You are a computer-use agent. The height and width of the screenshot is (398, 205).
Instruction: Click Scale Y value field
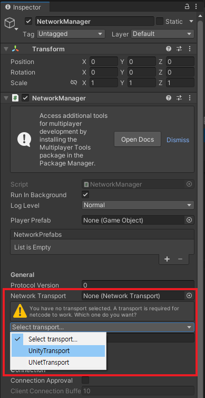pos(141,83)
